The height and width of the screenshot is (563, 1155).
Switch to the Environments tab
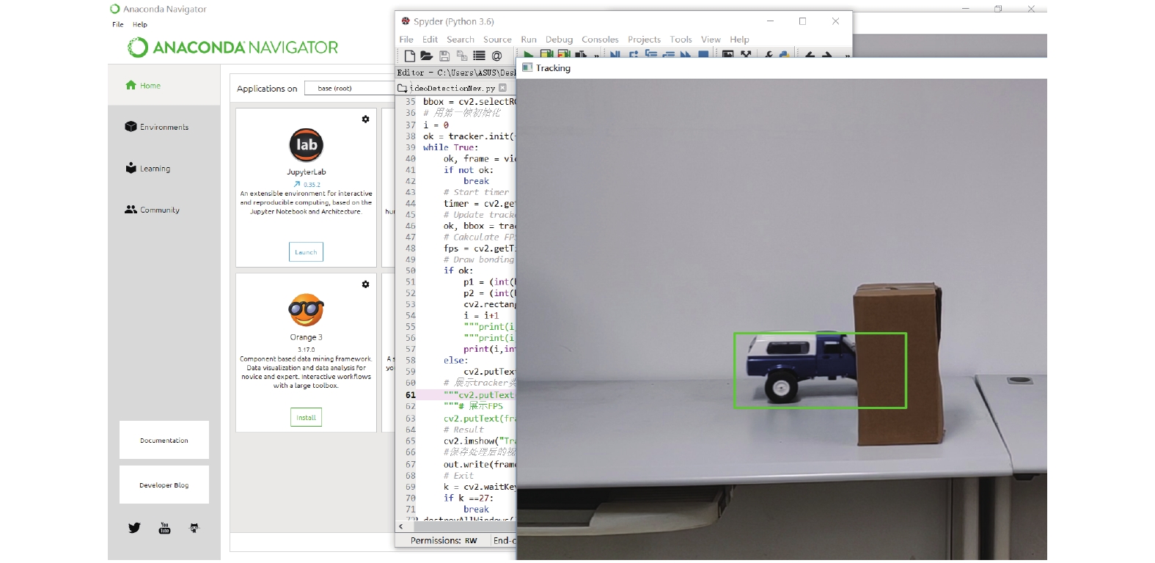[164, 127]
